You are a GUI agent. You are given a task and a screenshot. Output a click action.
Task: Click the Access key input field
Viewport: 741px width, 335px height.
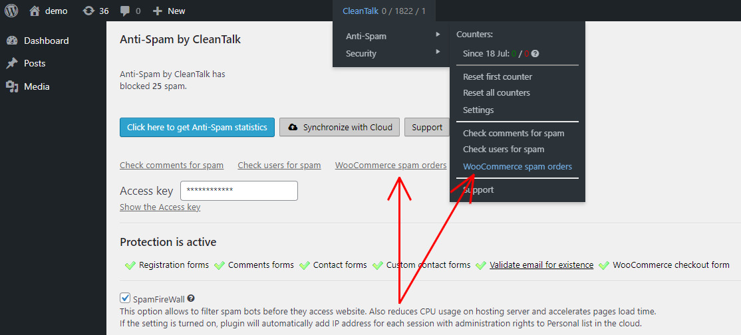pyautogui.click(x=239, y=191)
